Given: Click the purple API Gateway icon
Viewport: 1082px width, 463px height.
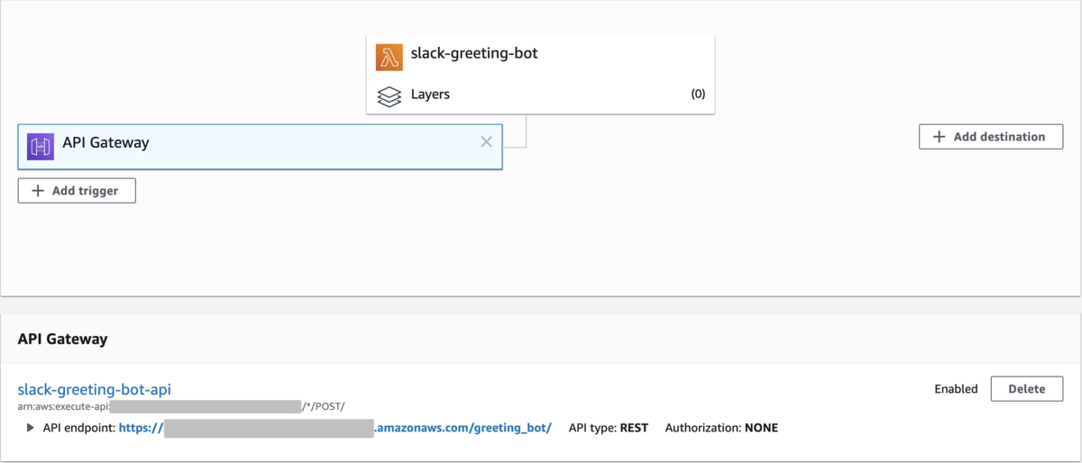Looking at the screenshot, I should (x=41, y=146).
